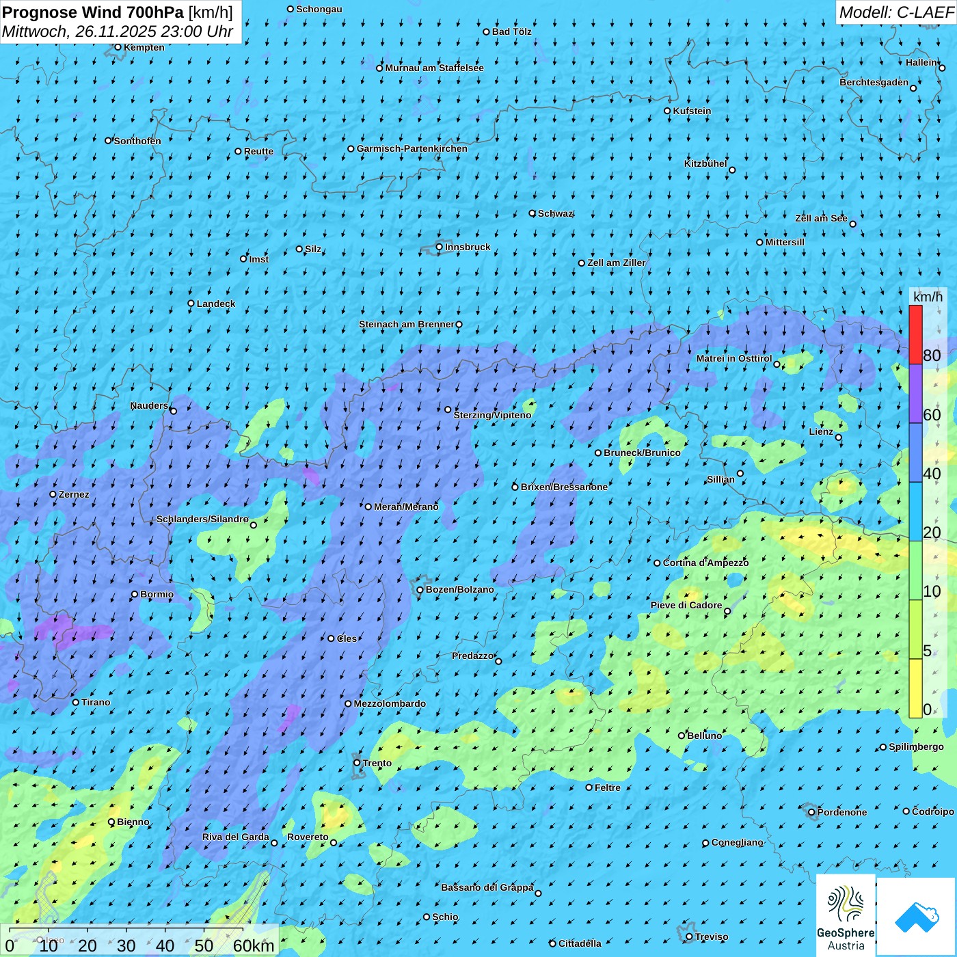This screenshot has height=957, width=957.
Task: Click the Matrei in Osttirol label
Action: pos(734,358)
